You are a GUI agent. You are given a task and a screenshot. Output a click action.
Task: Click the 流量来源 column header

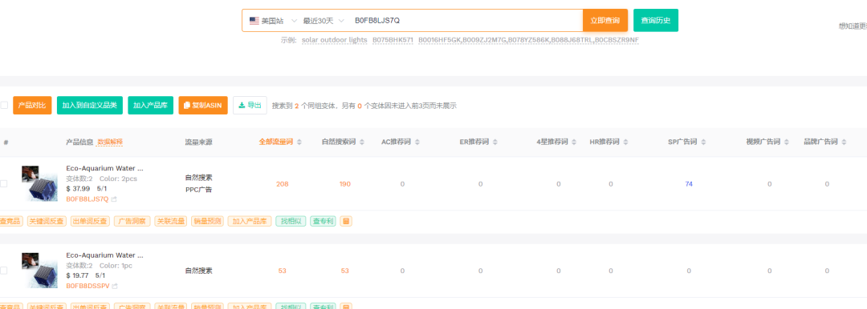click(198, 142)
